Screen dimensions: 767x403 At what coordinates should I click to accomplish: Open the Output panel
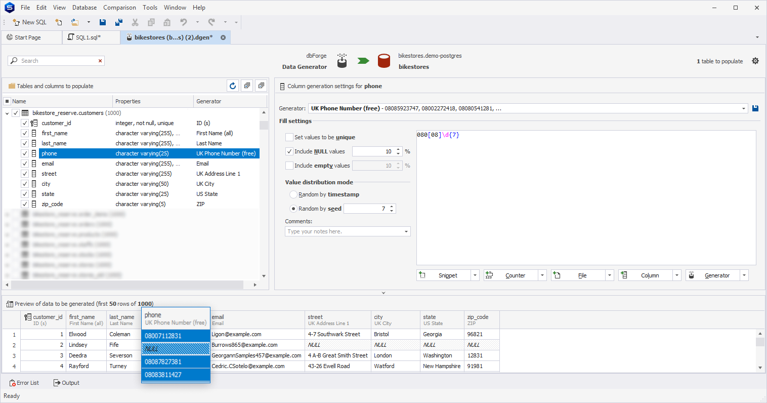point(66,383)
